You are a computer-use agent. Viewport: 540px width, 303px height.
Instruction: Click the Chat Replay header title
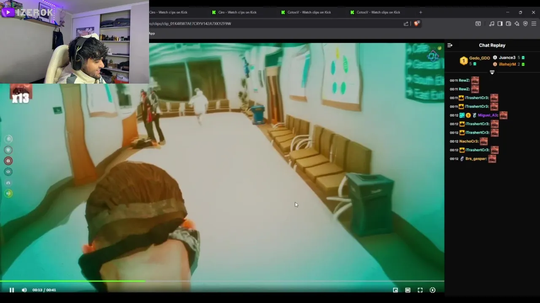click(492, 45)
